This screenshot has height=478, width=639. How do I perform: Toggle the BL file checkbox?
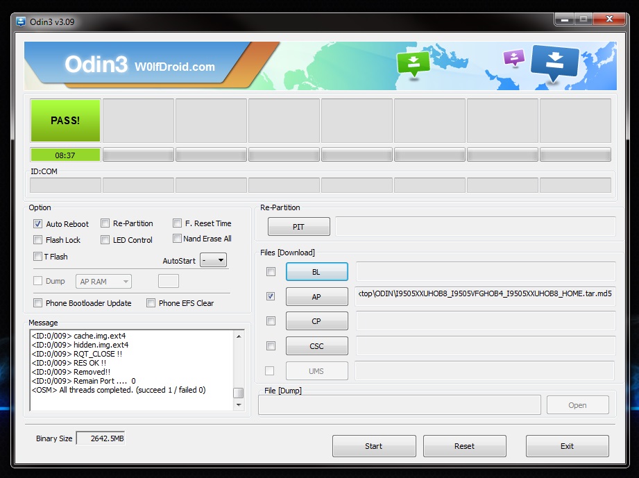click(x=271, y=271)
